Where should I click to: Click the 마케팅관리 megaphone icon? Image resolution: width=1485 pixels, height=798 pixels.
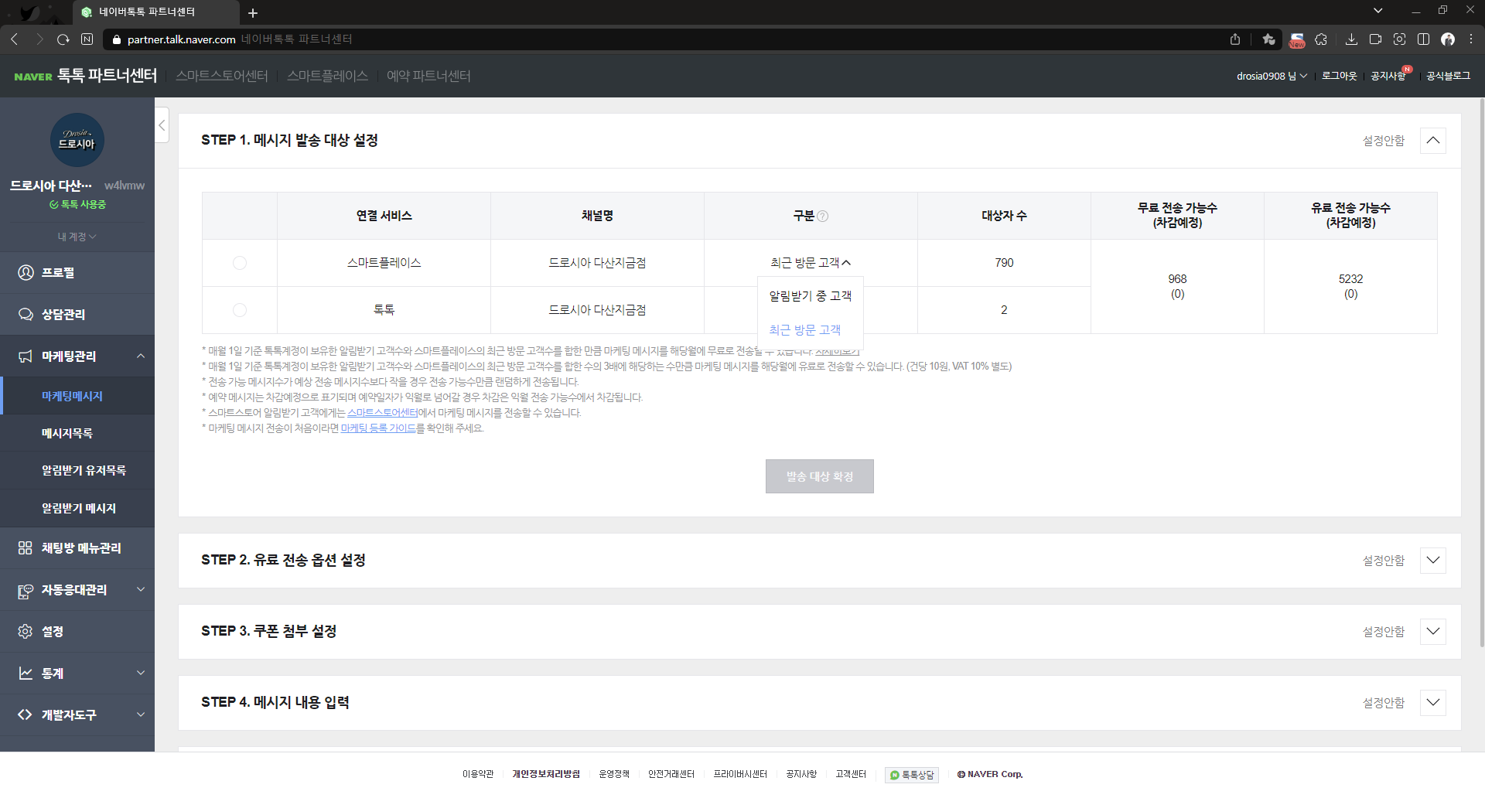pyautogui.click(x=26, y=356)
